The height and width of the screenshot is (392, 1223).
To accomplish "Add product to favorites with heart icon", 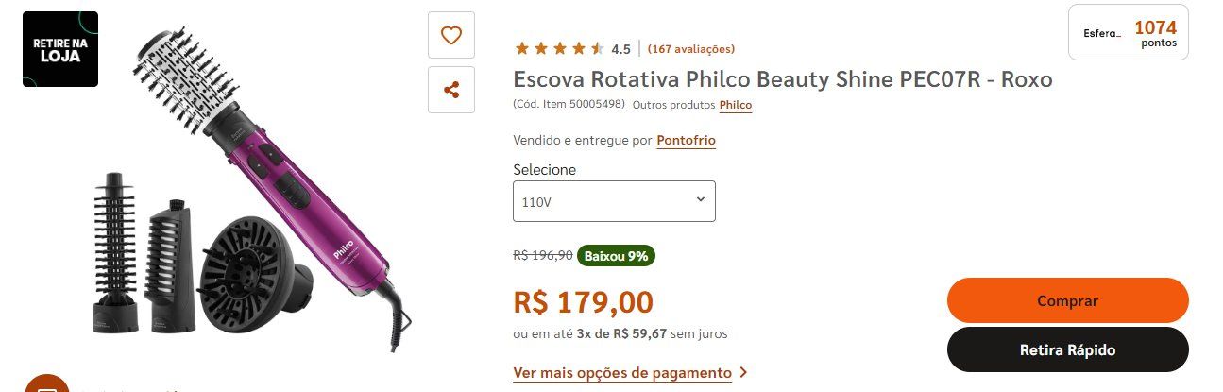I will [x=451, y=36].
